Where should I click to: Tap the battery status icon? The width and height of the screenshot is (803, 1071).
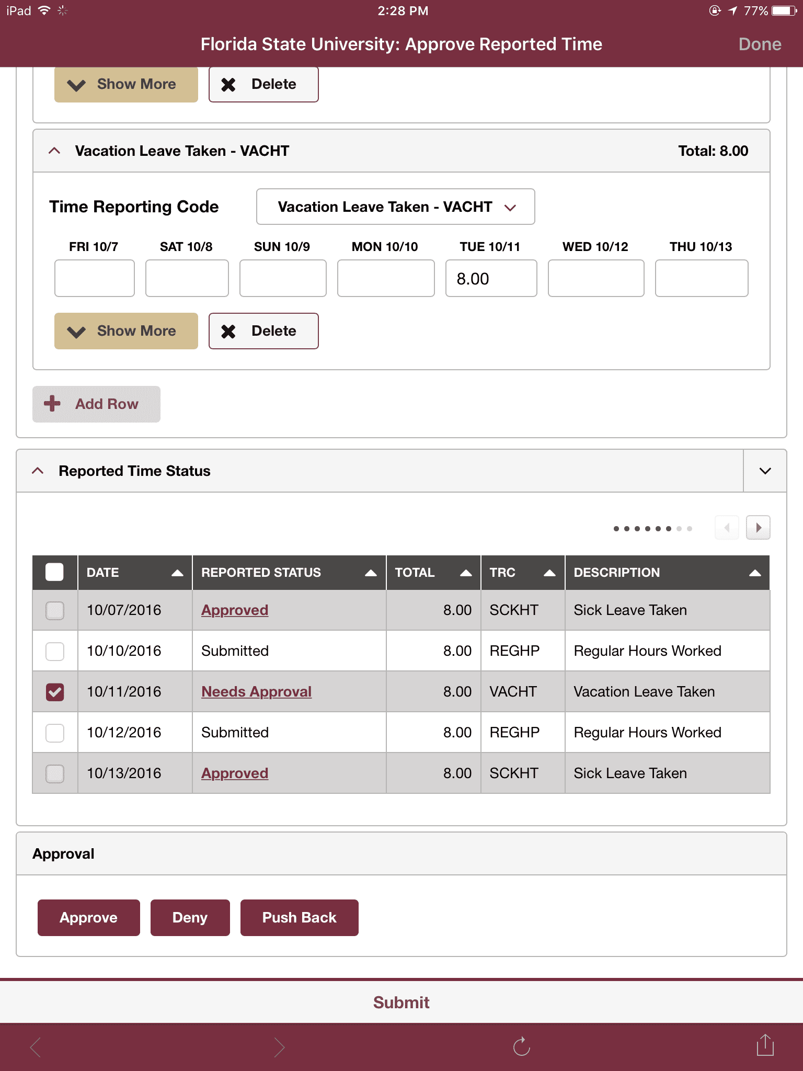[x=784, y=11]
